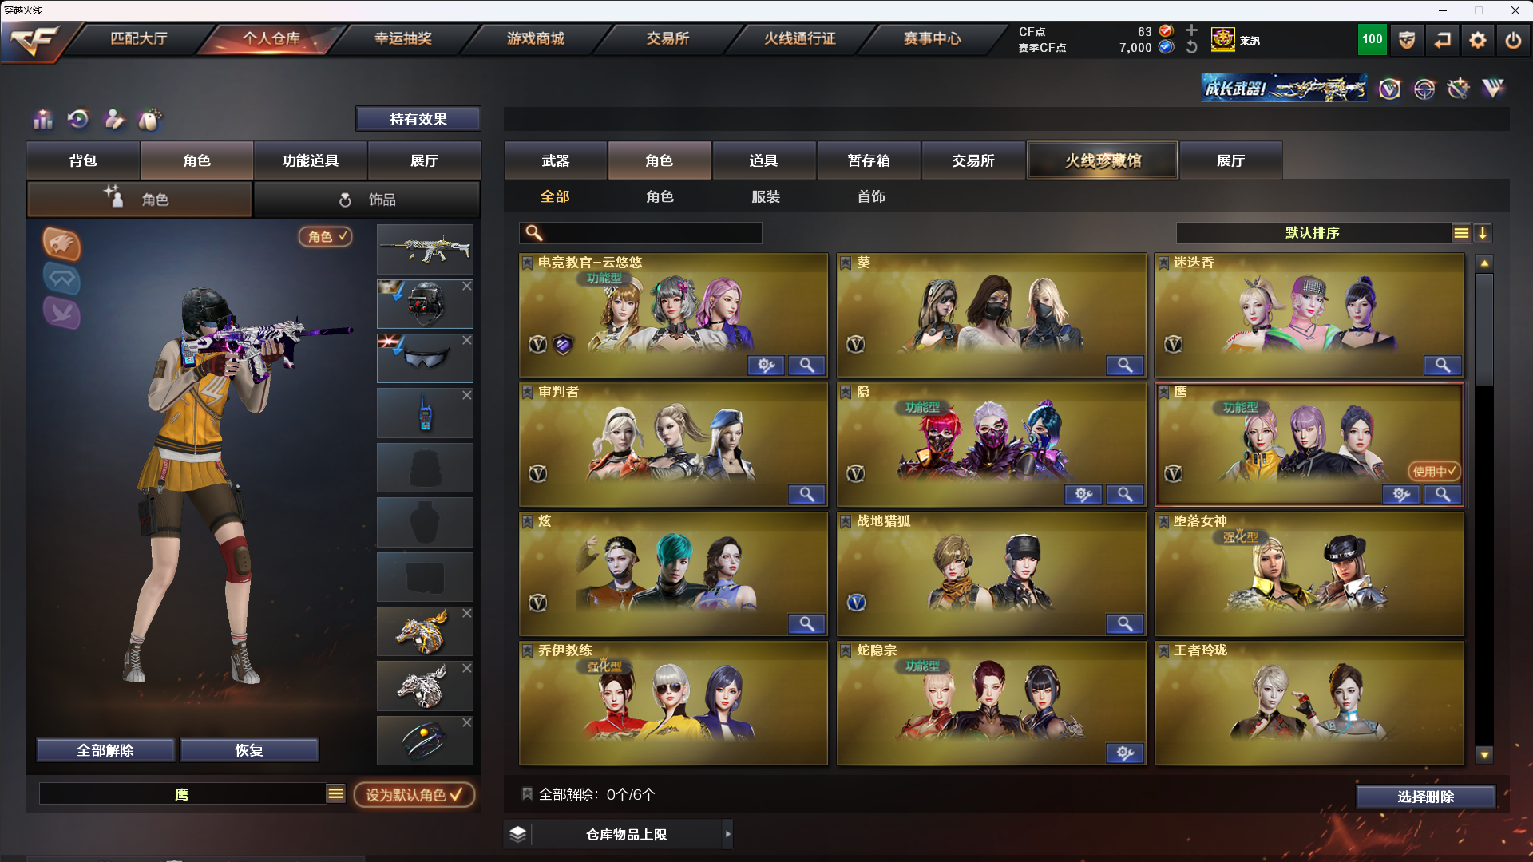1533x862 pixels.
Task: Click magnifier on 审判者 card
Action: [x=806, y=495]
